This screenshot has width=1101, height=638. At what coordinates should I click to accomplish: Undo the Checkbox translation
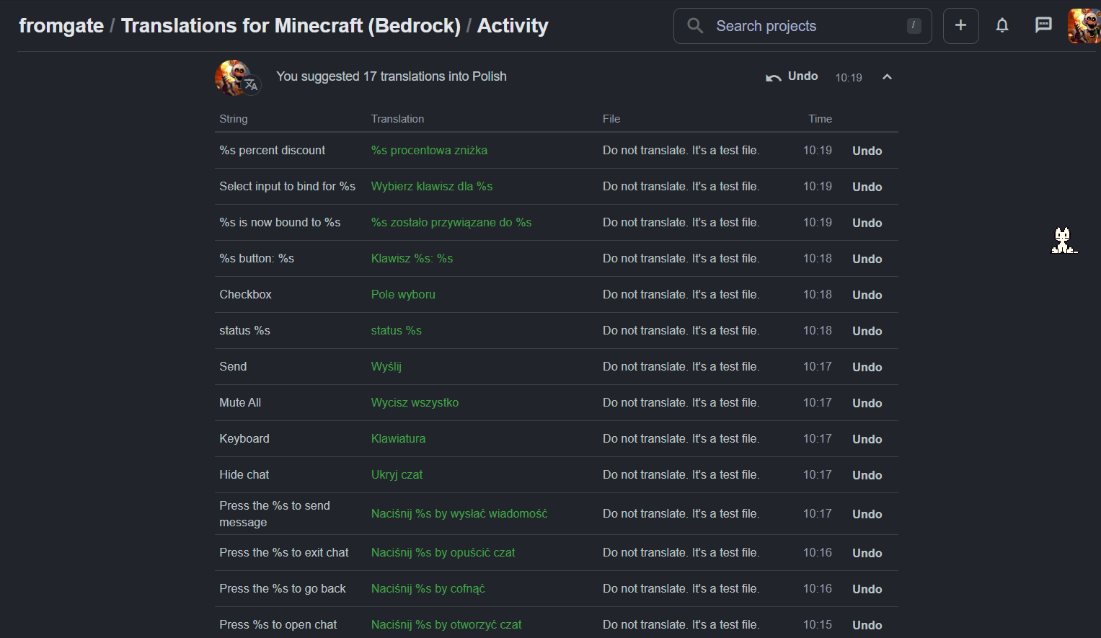tap(867, 295)
